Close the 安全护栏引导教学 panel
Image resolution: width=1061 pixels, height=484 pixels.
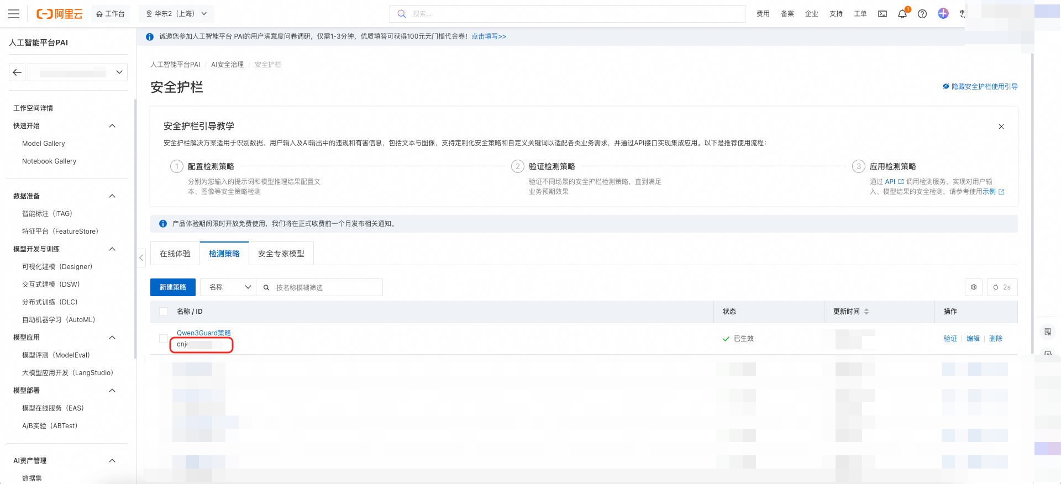click(x=1001, y=127)
